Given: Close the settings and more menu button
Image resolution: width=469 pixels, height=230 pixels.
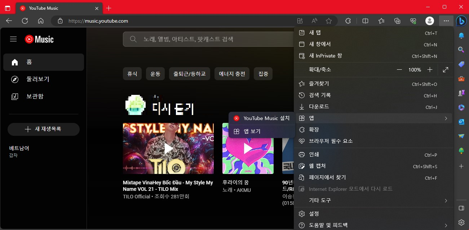Looking at the screenshot, I should click(446, 21).
